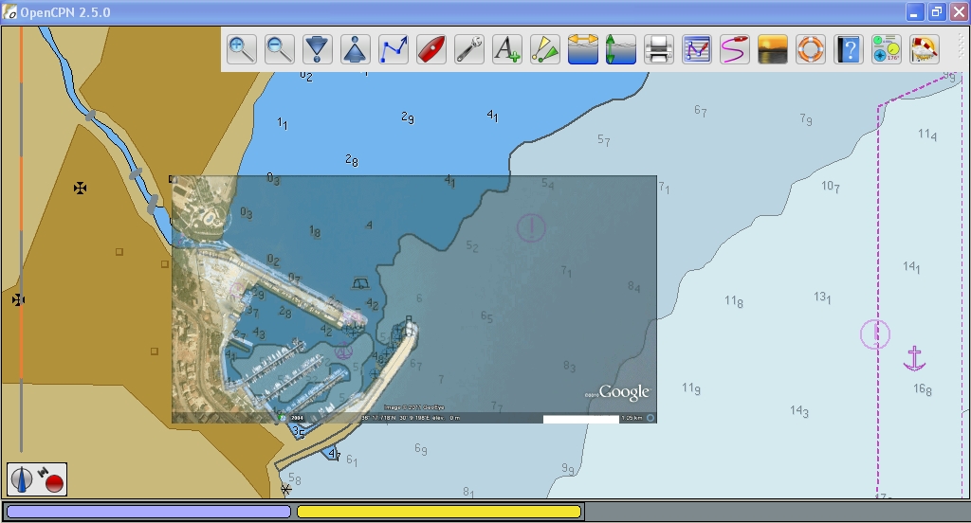Toggle Show ENC Text
971x523 pixels.
point(507,49)
